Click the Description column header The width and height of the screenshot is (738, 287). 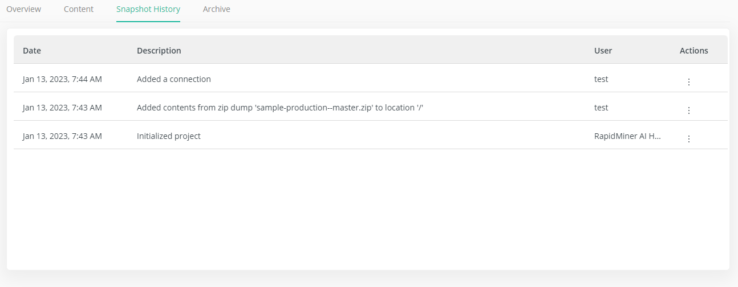coord(159,51)
